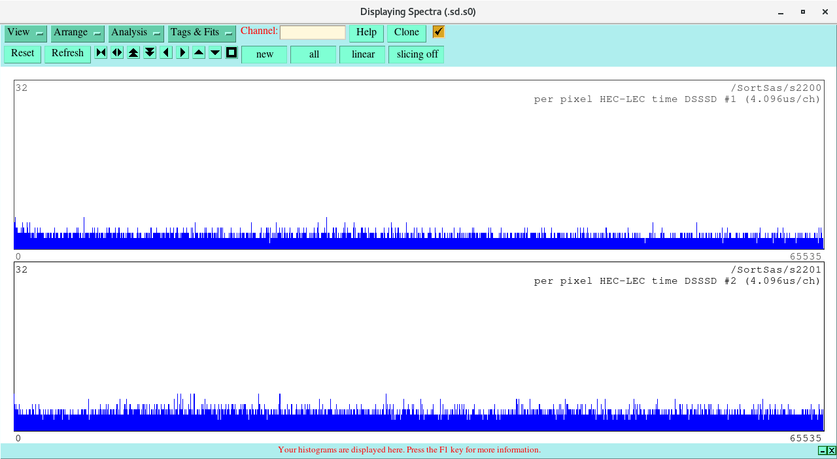Open the View dropdown menu
This screenshot has width=837, height=459.
coord(26,33)
